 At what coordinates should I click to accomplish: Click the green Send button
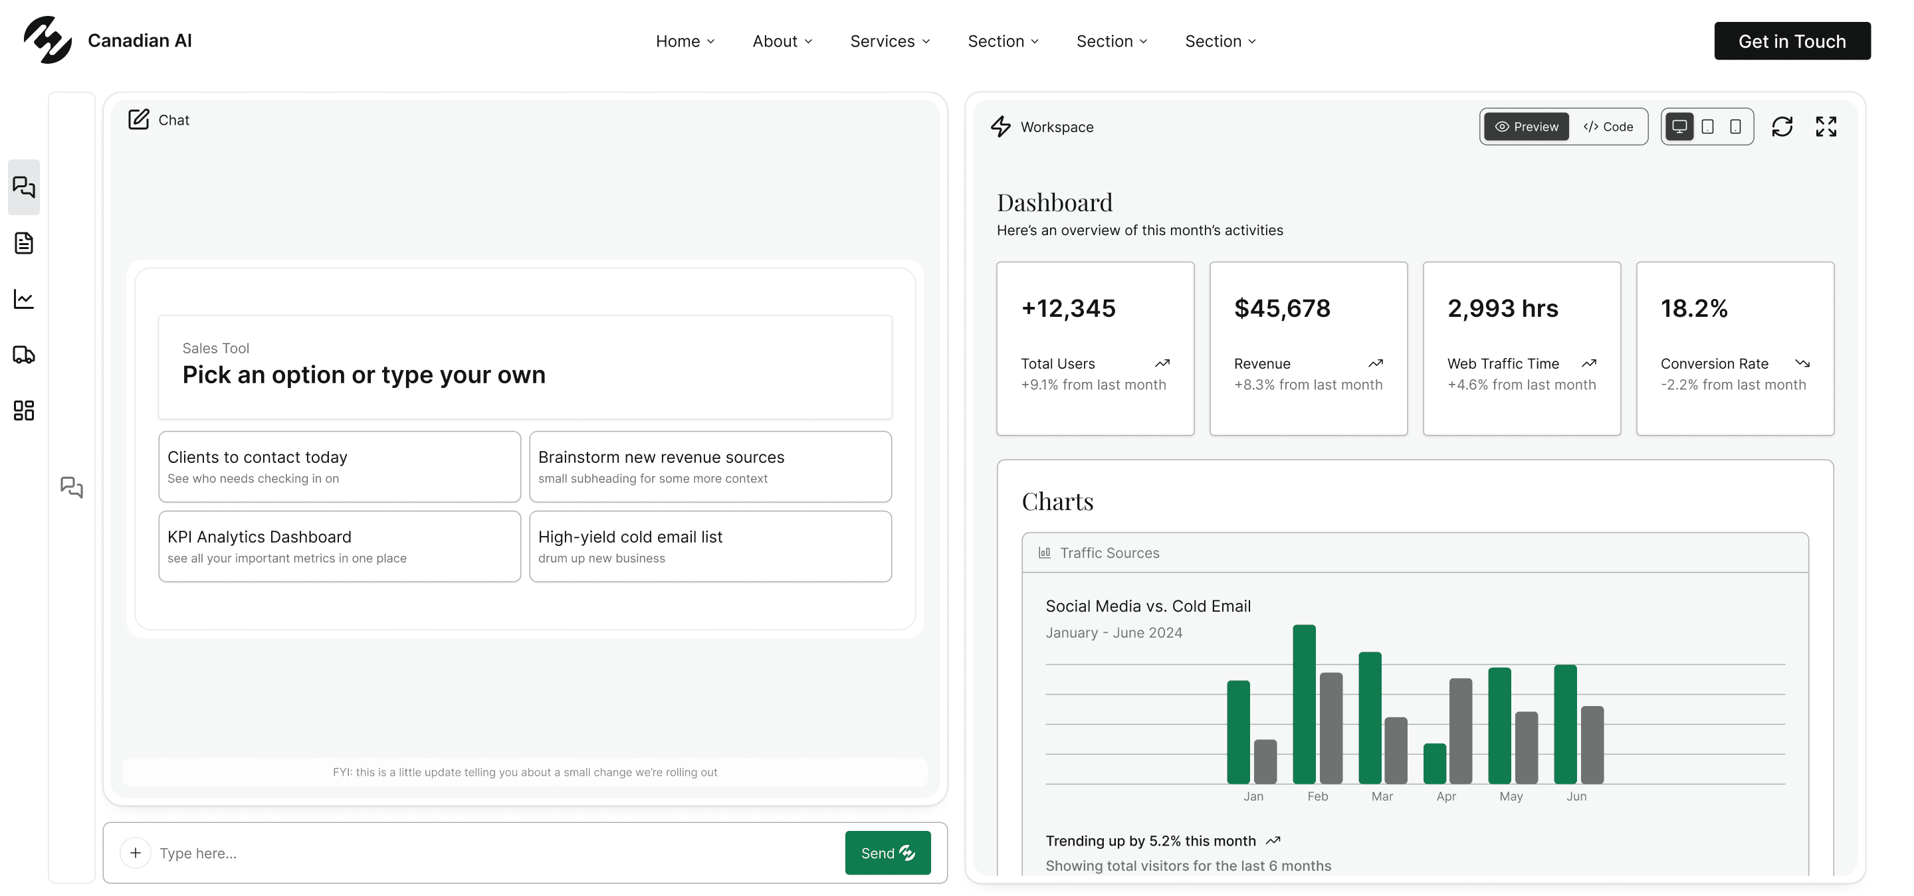point(887,853)
